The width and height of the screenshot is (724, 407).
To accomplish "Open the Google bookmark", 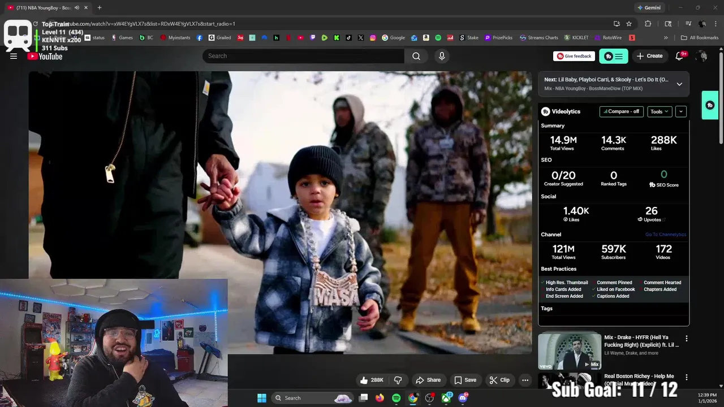I will click(x=393, y=38).
